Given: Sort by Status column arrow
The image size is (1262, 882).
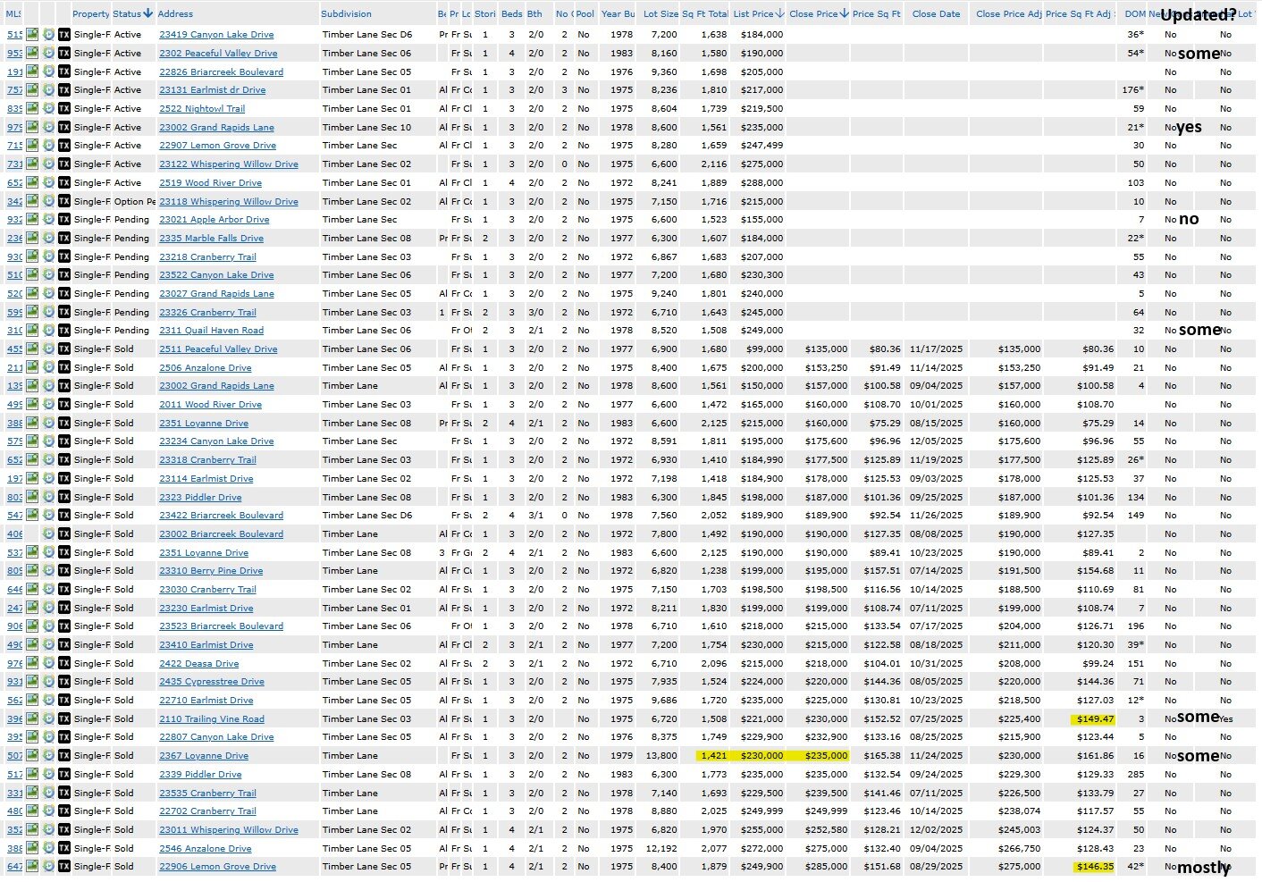Looking at the screenshot, I should 148,13.
